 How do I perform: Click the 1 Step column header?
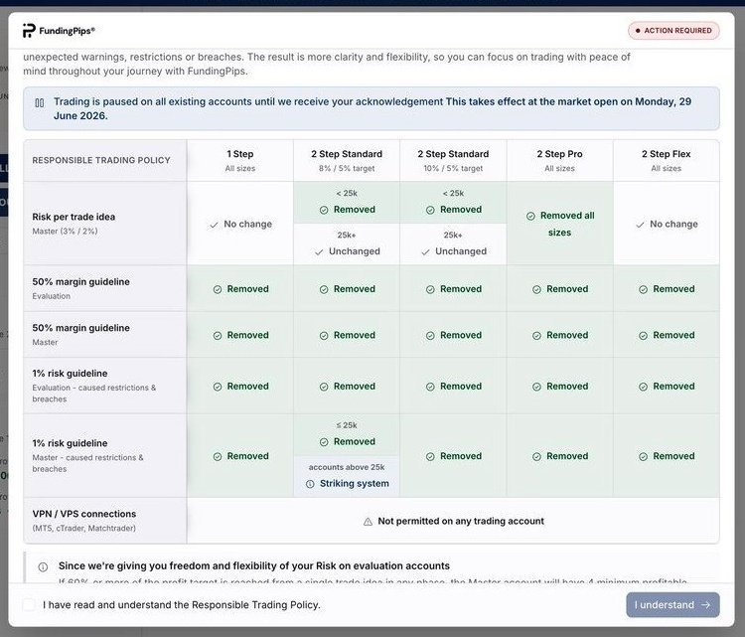(240, 160)
